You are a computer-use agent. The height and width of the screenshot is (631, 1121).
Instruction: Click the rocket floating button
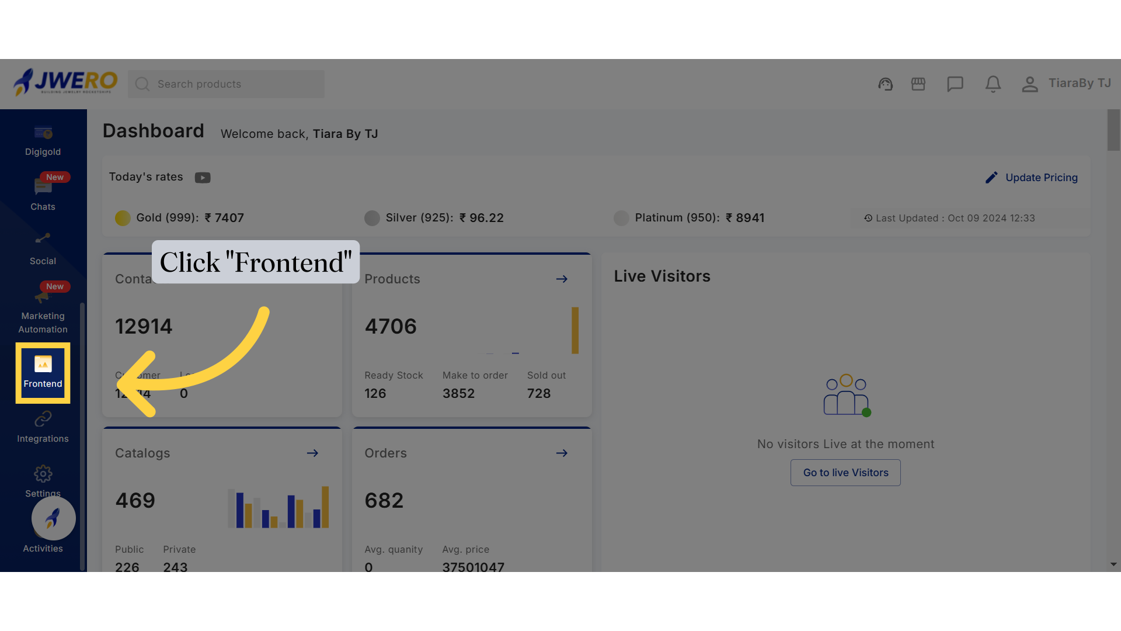point(53,518)
